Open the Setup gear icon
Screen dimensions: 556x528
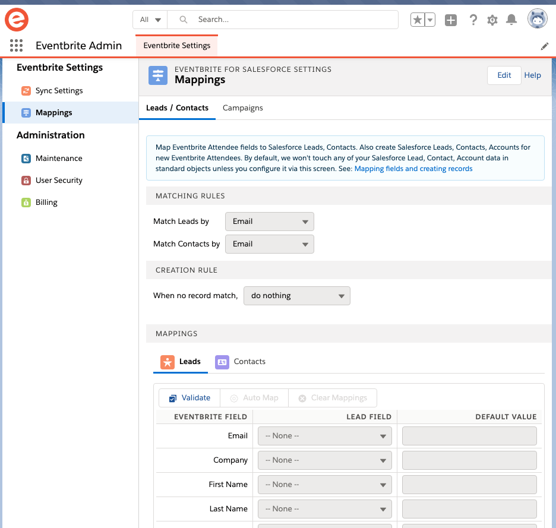[492, 20]
